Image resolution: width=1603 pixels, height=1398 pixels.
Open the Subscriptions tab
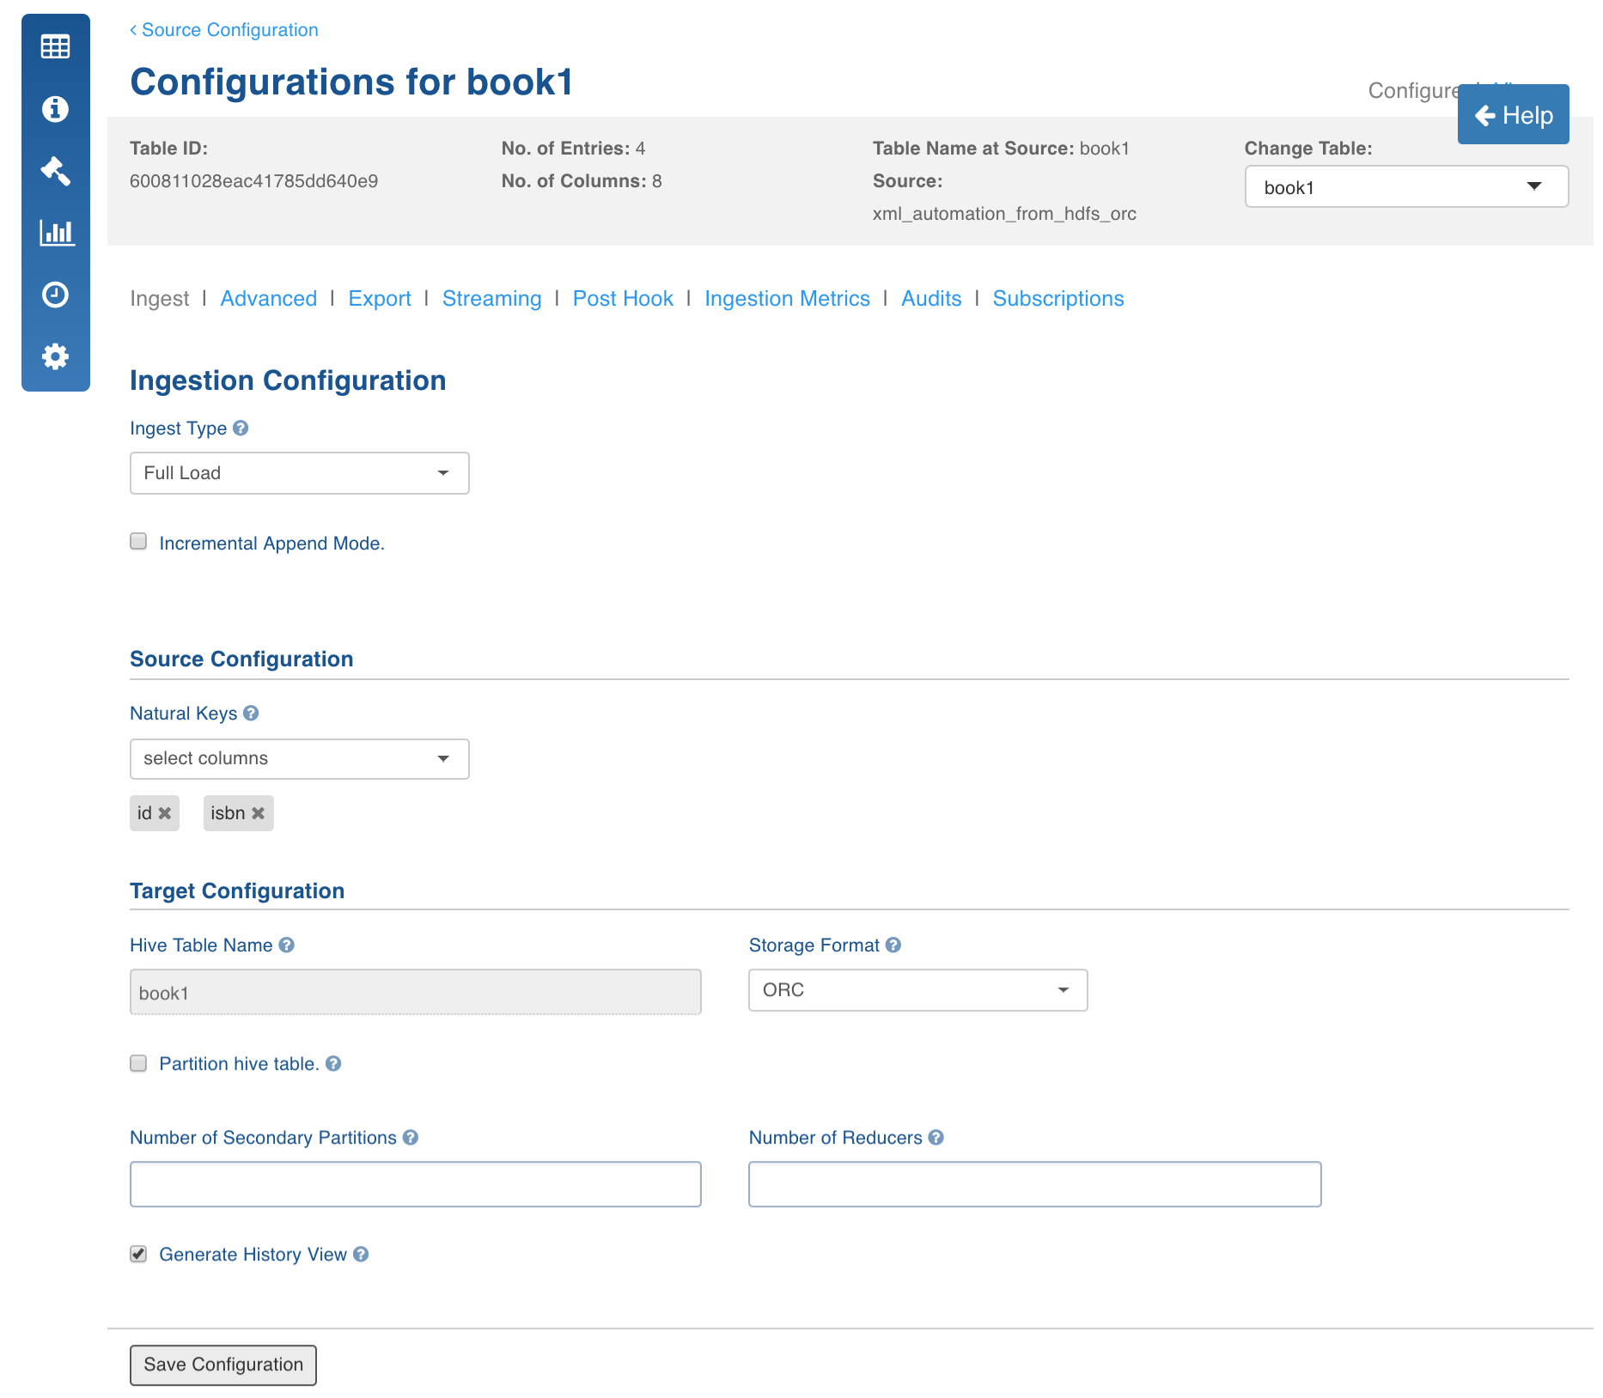1059,298
